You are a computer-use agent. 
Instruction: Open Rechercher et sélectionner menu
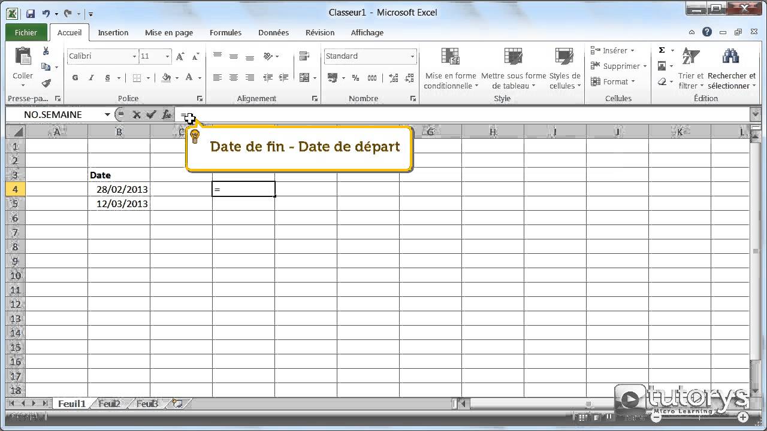coord(732,68)
